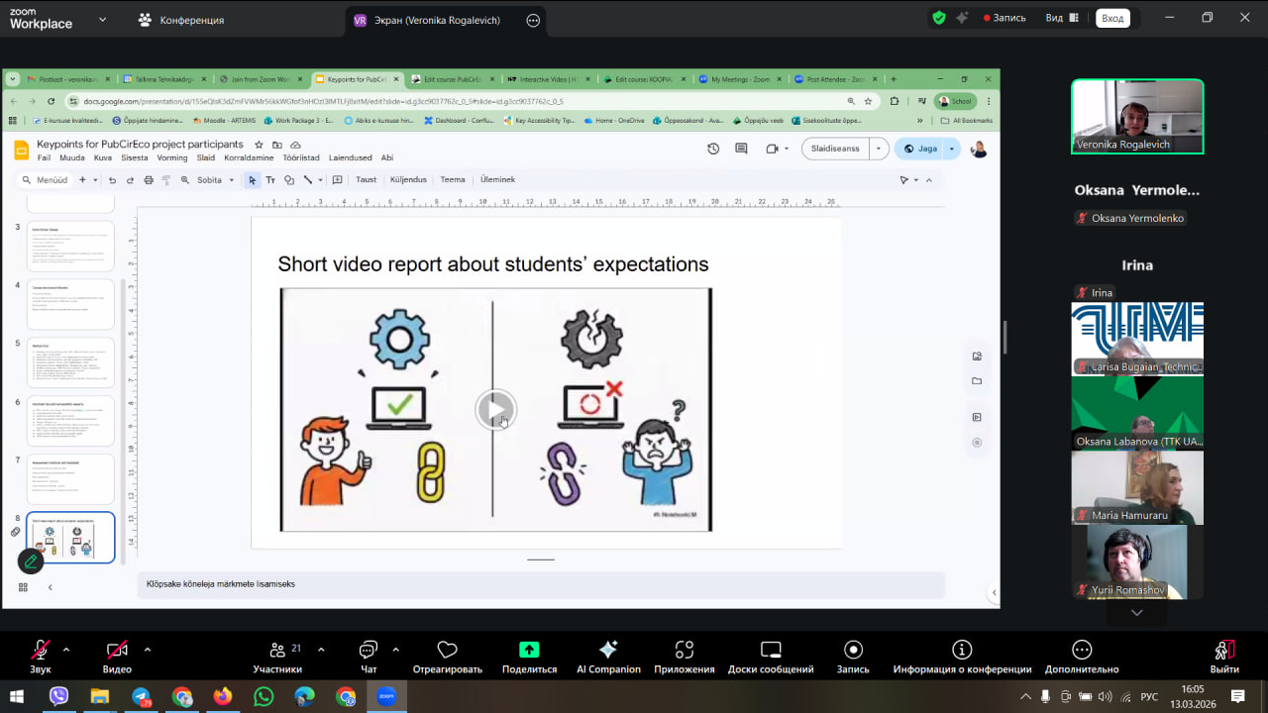This screenshot has width=1268, height=713.
Task: Turn on the Video camera
Action: click(x=117, y=650)
